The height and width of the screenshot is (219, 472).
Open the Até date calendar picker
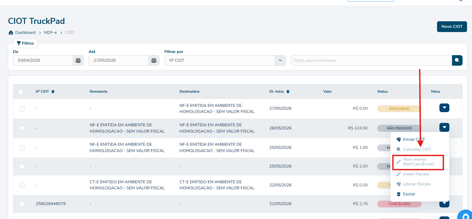click(154, 60)
